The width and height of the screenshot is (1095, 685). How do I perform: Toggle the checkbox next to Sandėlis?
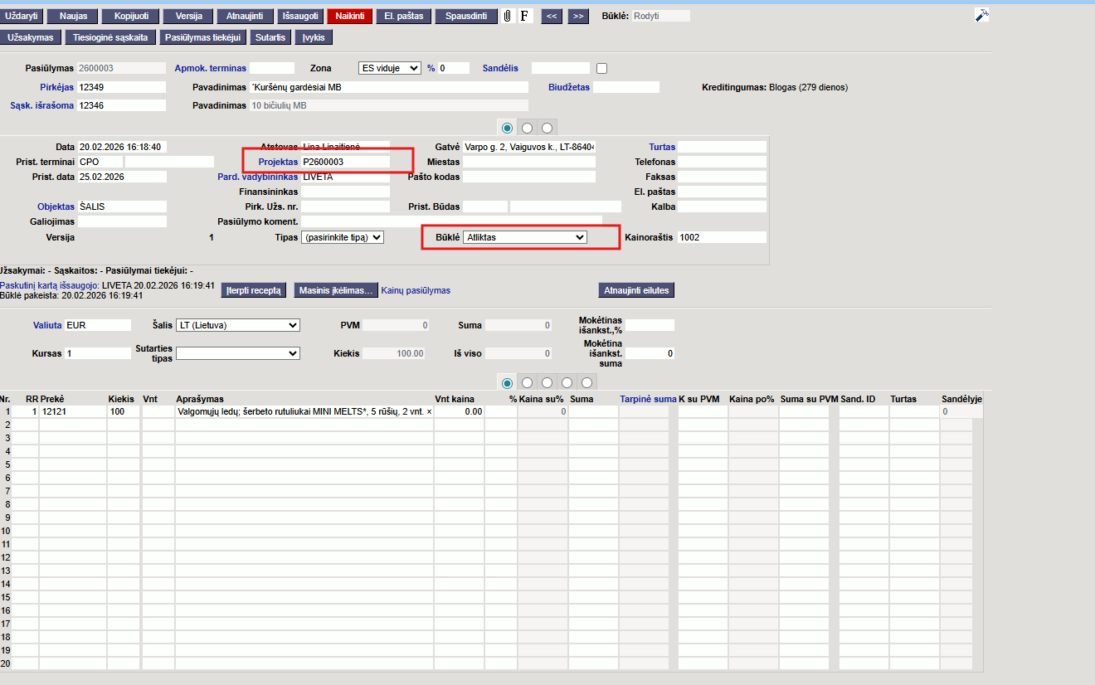[x=602, y=68]
